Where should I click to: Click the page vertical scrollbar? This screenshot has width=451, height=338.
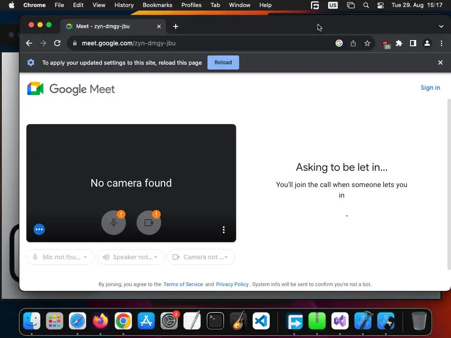[449, 184]
